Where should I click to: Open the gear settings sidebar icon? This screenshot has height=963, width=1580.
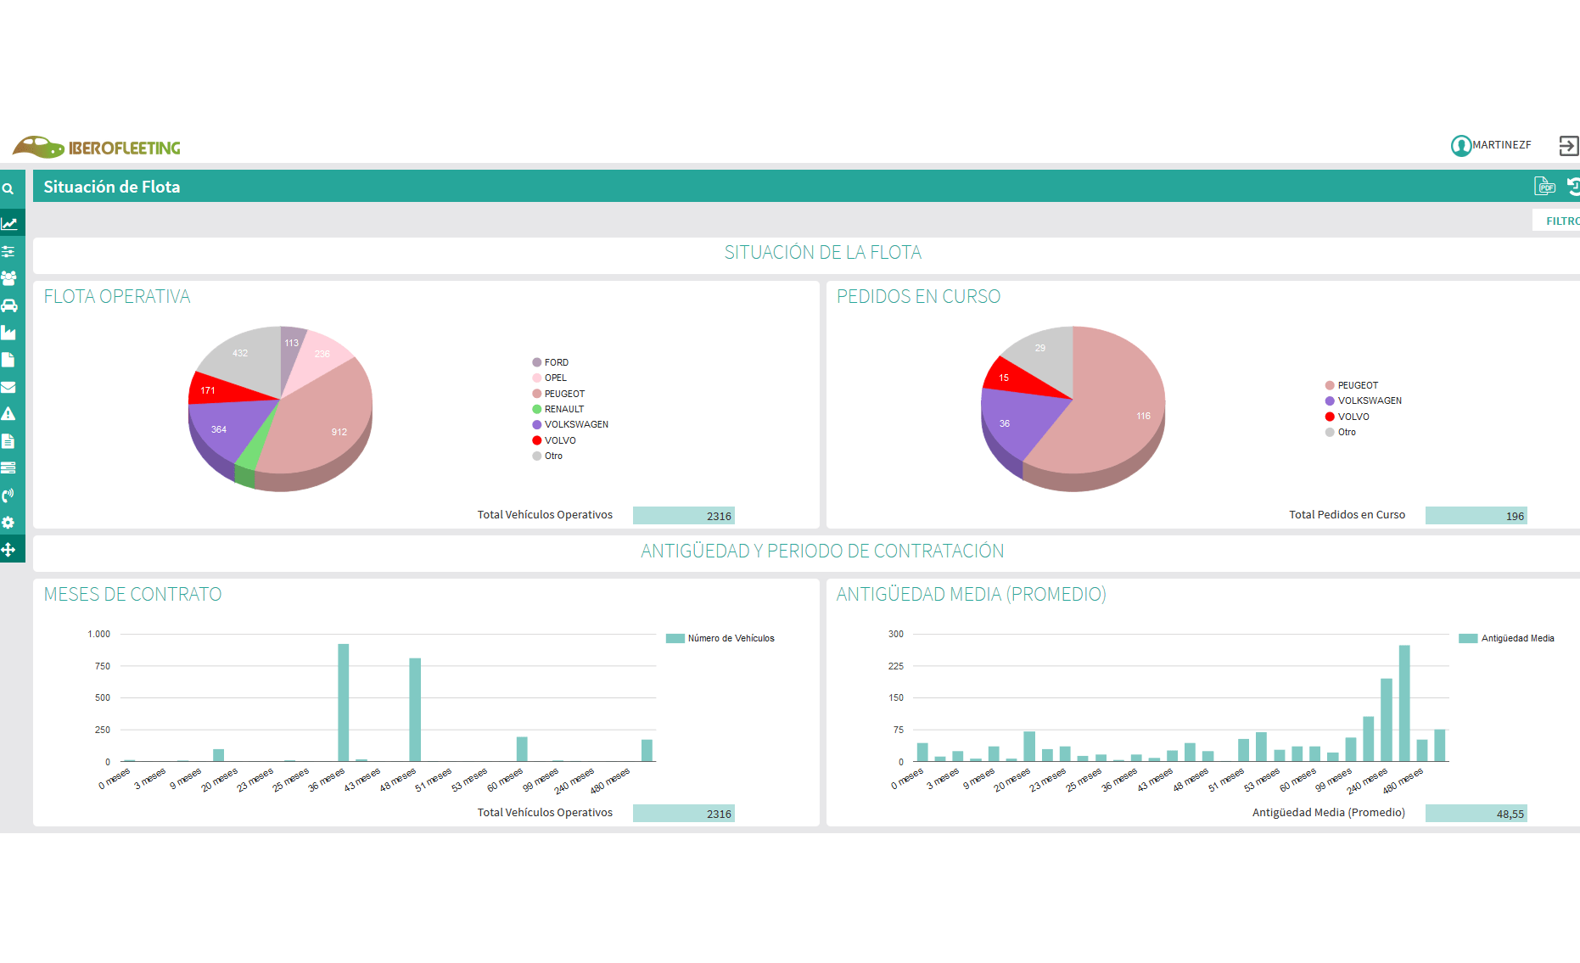coord(8,523)
